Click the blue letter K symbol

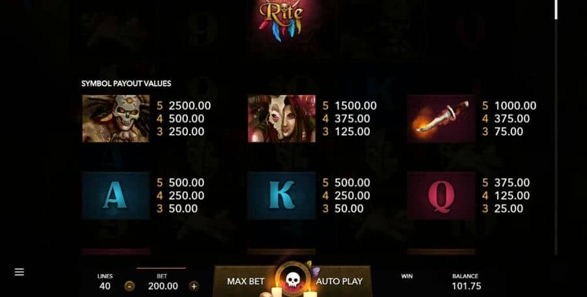pyautogui.click(x=282, y=195)
